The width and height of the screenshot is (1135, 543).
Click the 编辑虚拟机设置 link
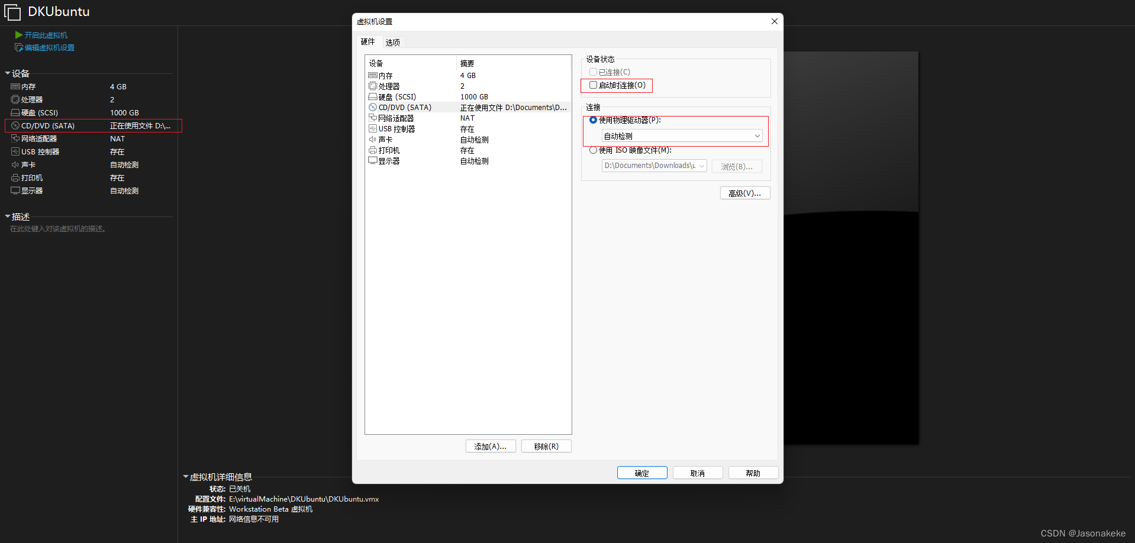pyautogui.click(x=50, y=47)
